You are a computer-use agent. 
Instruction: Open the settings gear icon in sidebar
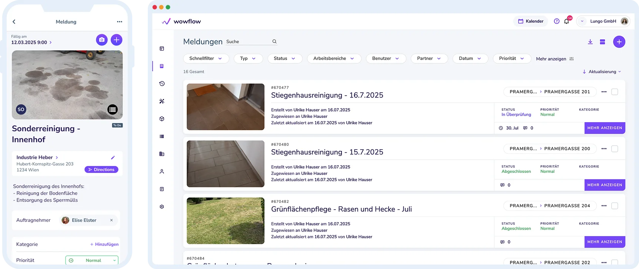[162, 207]
